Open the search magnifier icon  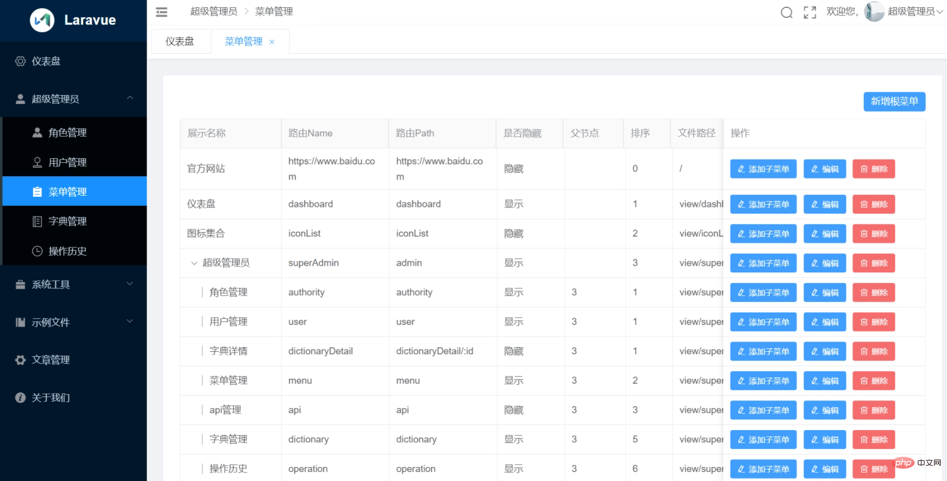click(x=787, y=12)
